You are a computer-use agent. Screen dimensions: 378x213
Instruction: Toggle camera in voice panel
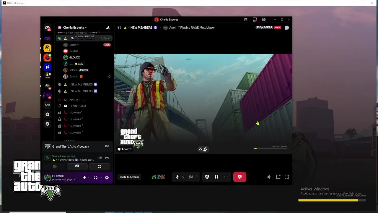tap(55, 167)
